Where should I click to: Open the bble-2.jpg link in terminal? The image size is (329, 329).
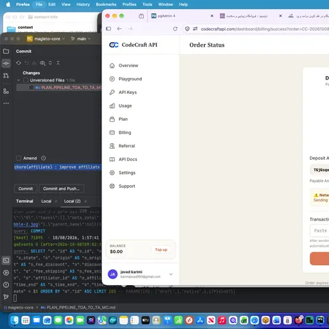26,224
